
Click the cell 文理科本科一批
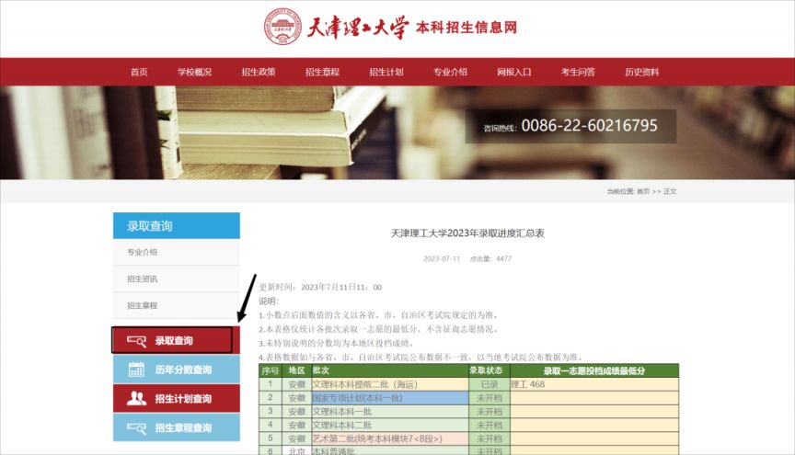point(389,412)
